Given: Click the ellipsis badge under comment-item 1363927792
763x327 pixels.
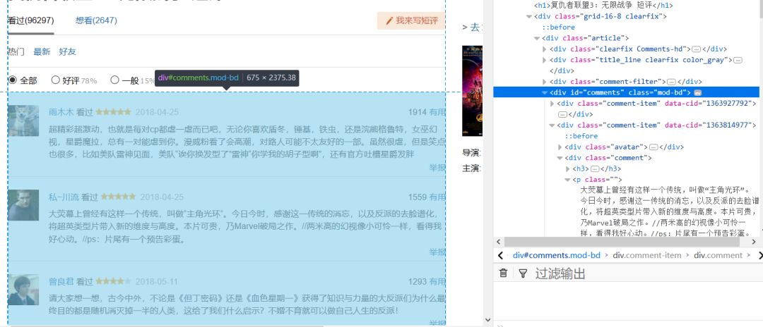Looking at the screenshot, I should [562, 114].
